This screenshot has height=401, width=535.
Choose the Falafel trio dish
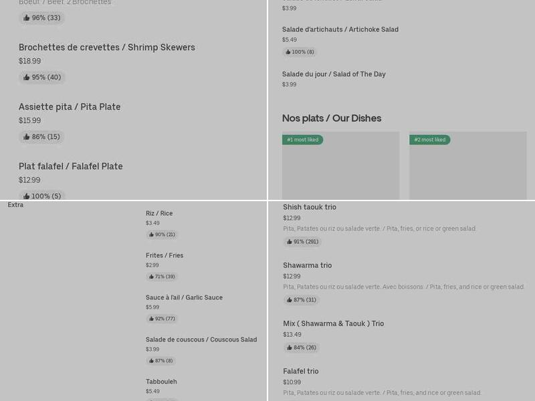point(301,372)
